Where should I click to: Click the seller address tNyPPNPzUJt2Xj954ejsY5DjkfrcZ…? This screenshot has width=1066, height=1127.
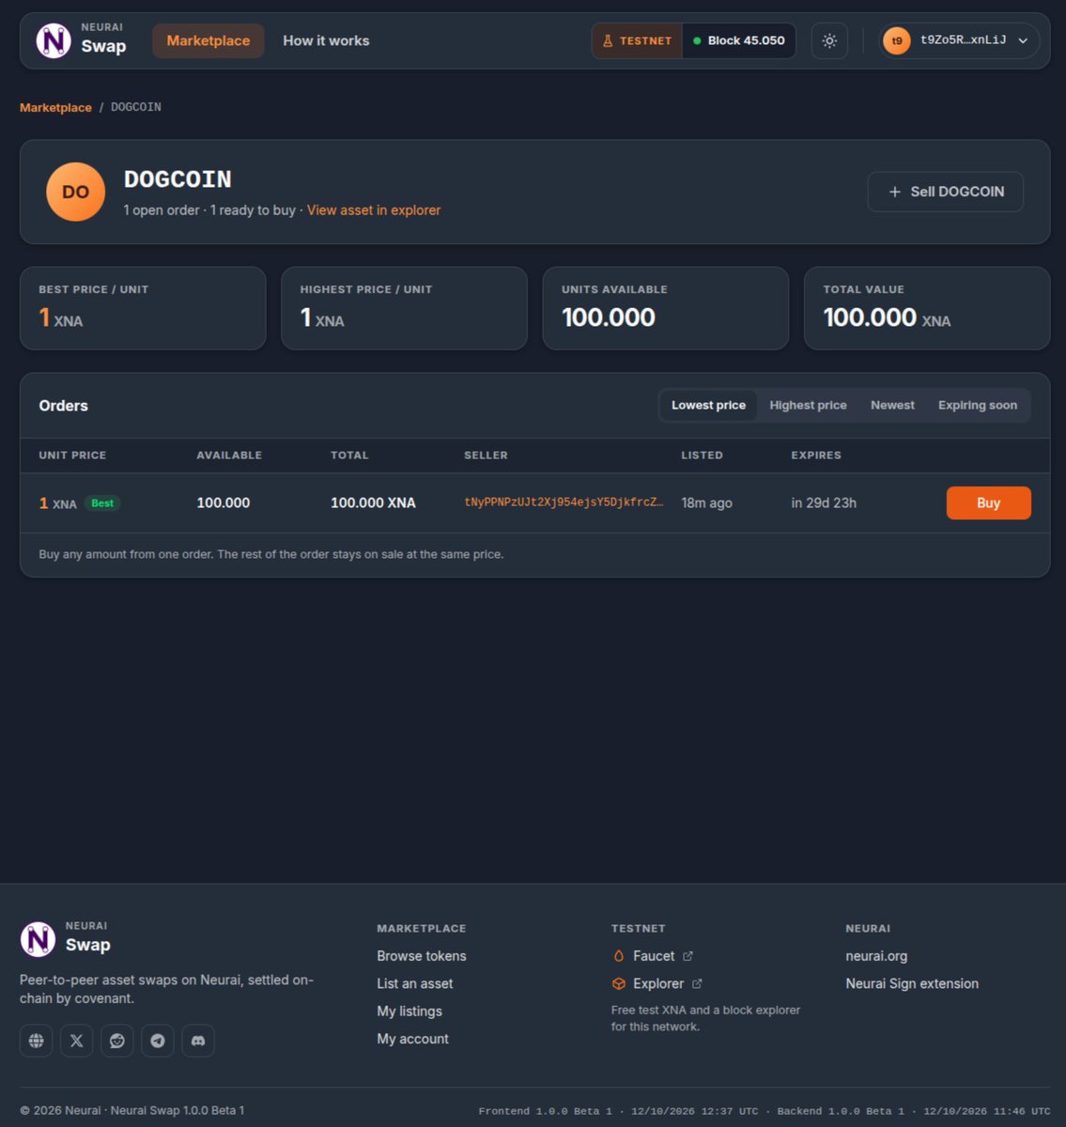tap(564, 502)
